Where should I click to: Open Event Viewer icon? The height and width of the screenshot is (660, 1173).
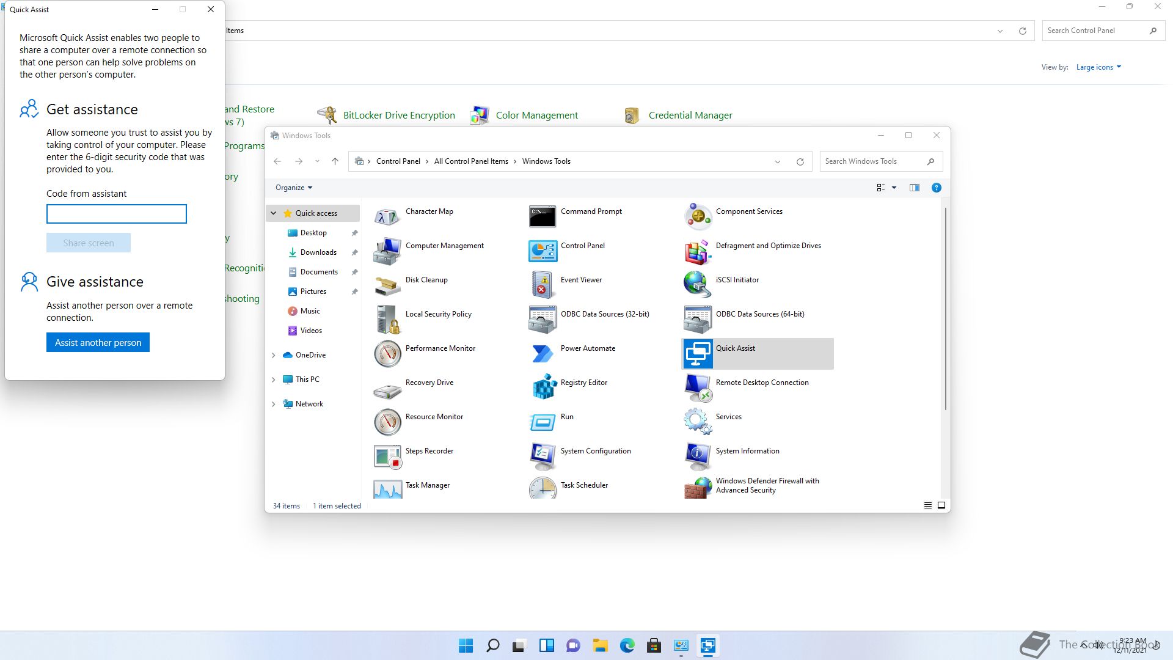543,285
